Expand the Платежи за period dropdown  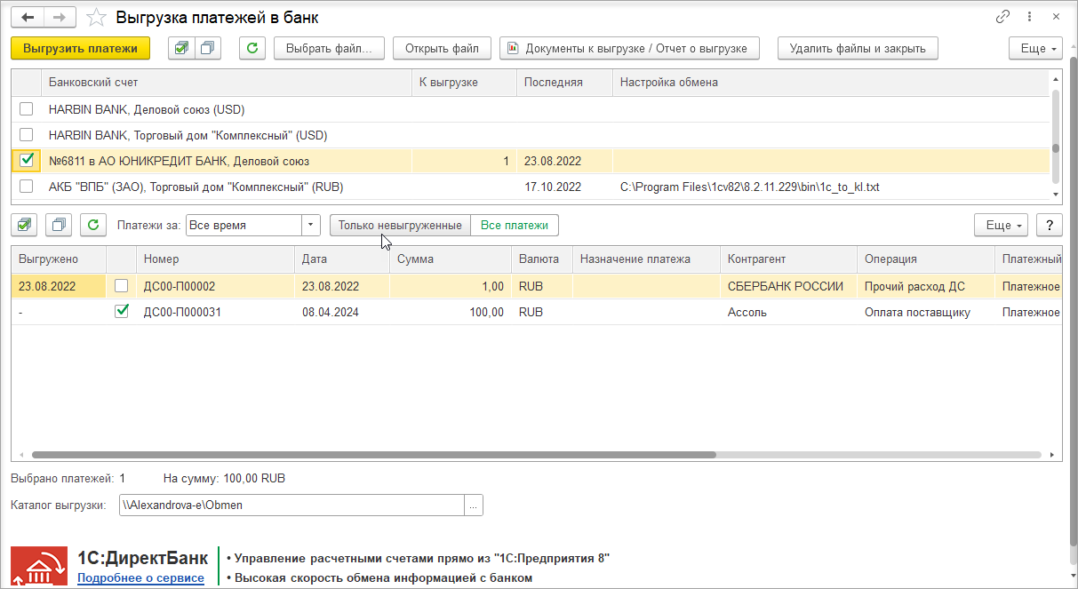pyautogui.click(x=310, y=226)
